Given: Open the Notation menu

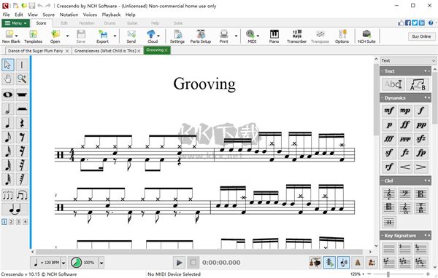Looking at the screenshot, I should (x=69, y=15).
